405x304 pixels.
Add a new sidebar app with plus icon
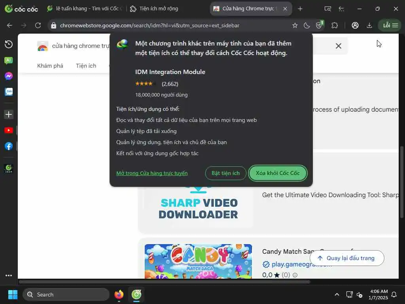tap(9, 114)
